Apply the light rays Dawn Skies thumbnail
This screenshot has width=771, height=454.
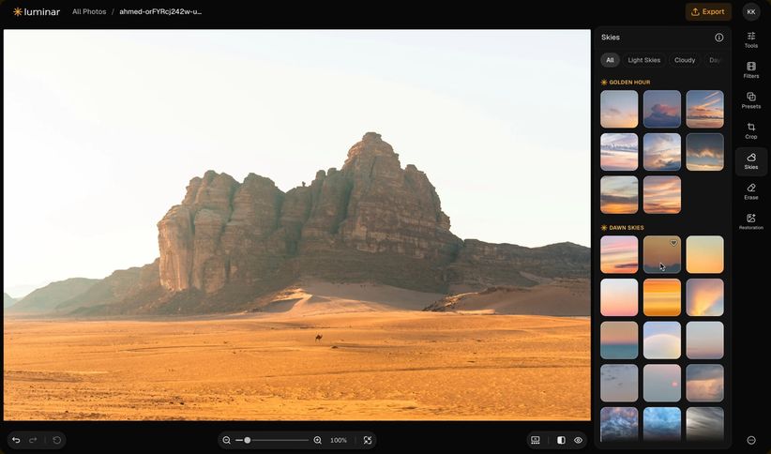pos(704,297)
